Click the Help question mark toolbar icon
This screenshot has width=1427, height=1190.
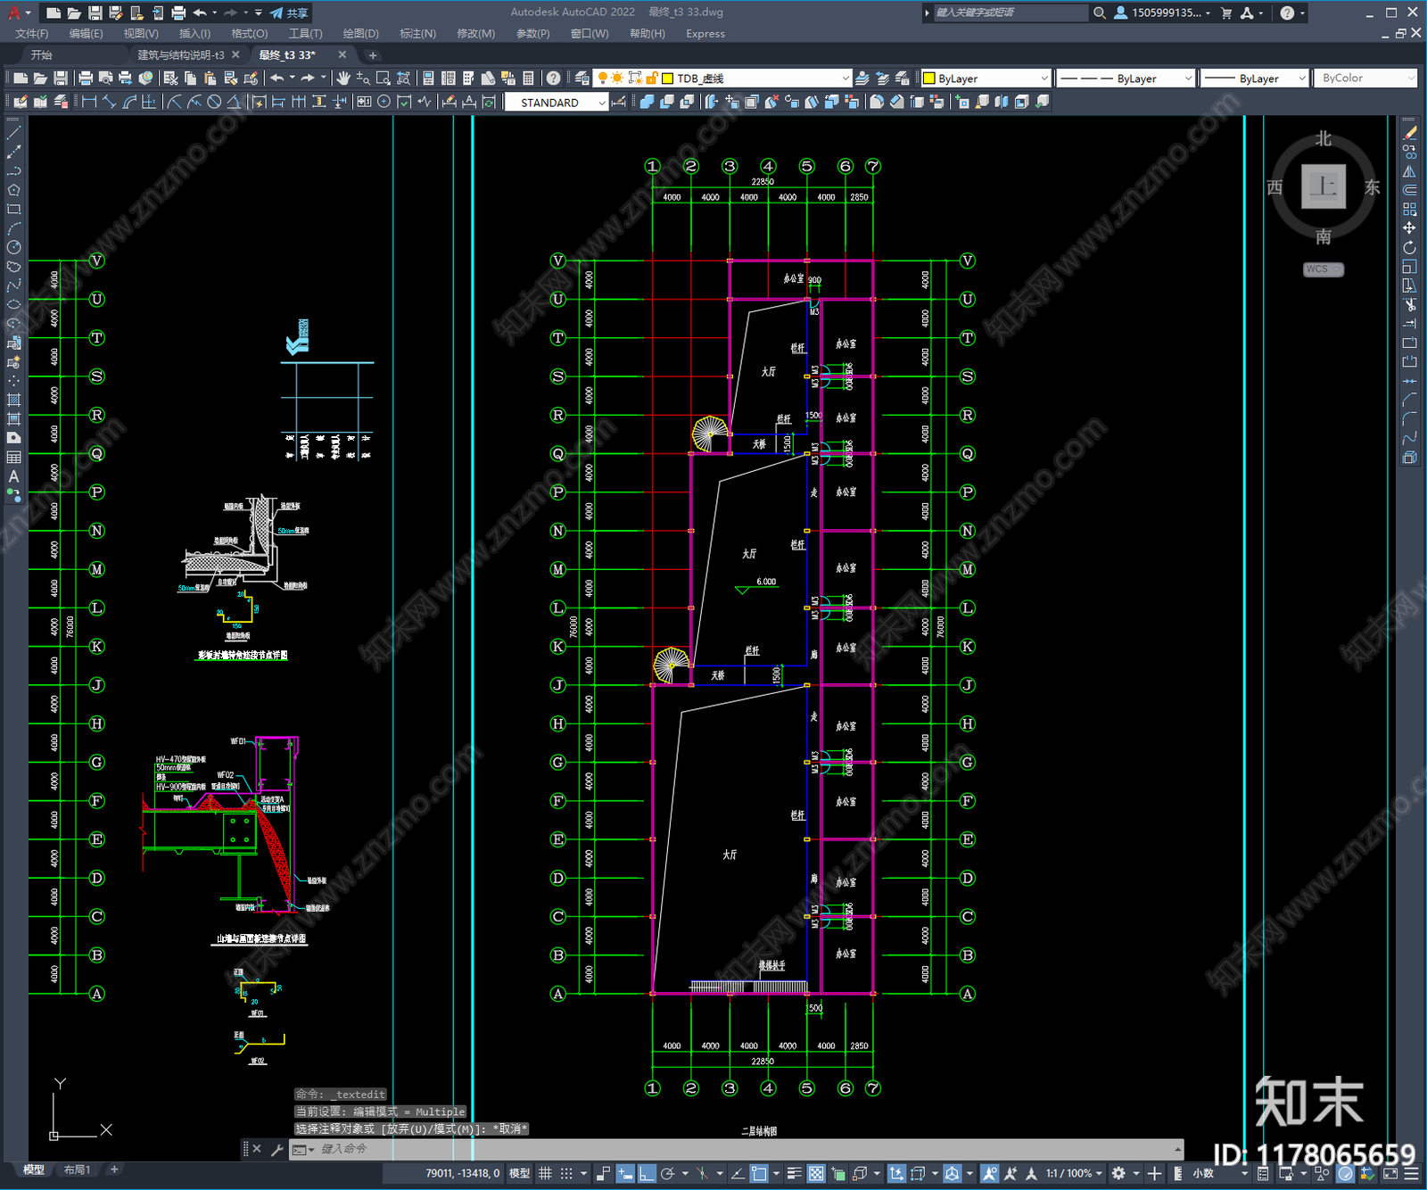pos(554,79)
